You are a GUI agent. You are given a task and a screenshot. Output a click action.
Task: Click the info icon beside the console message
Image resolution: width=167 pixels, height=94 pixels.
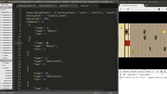pyautogui.click(x=120, y=77)
